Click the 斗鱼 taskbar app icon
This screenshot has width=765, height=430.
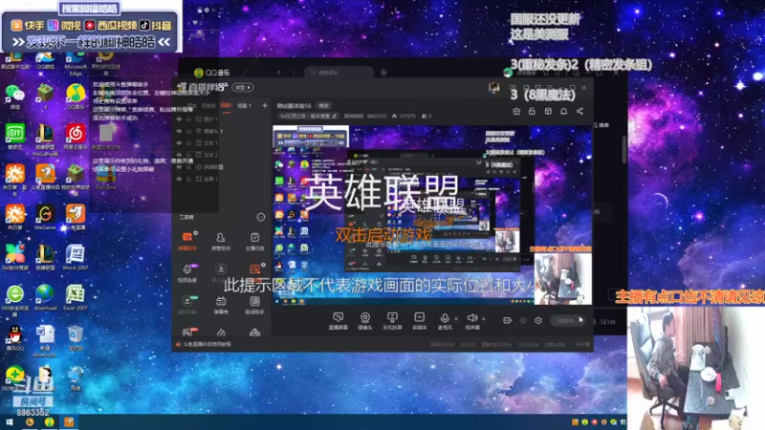[x=69, y=422]
